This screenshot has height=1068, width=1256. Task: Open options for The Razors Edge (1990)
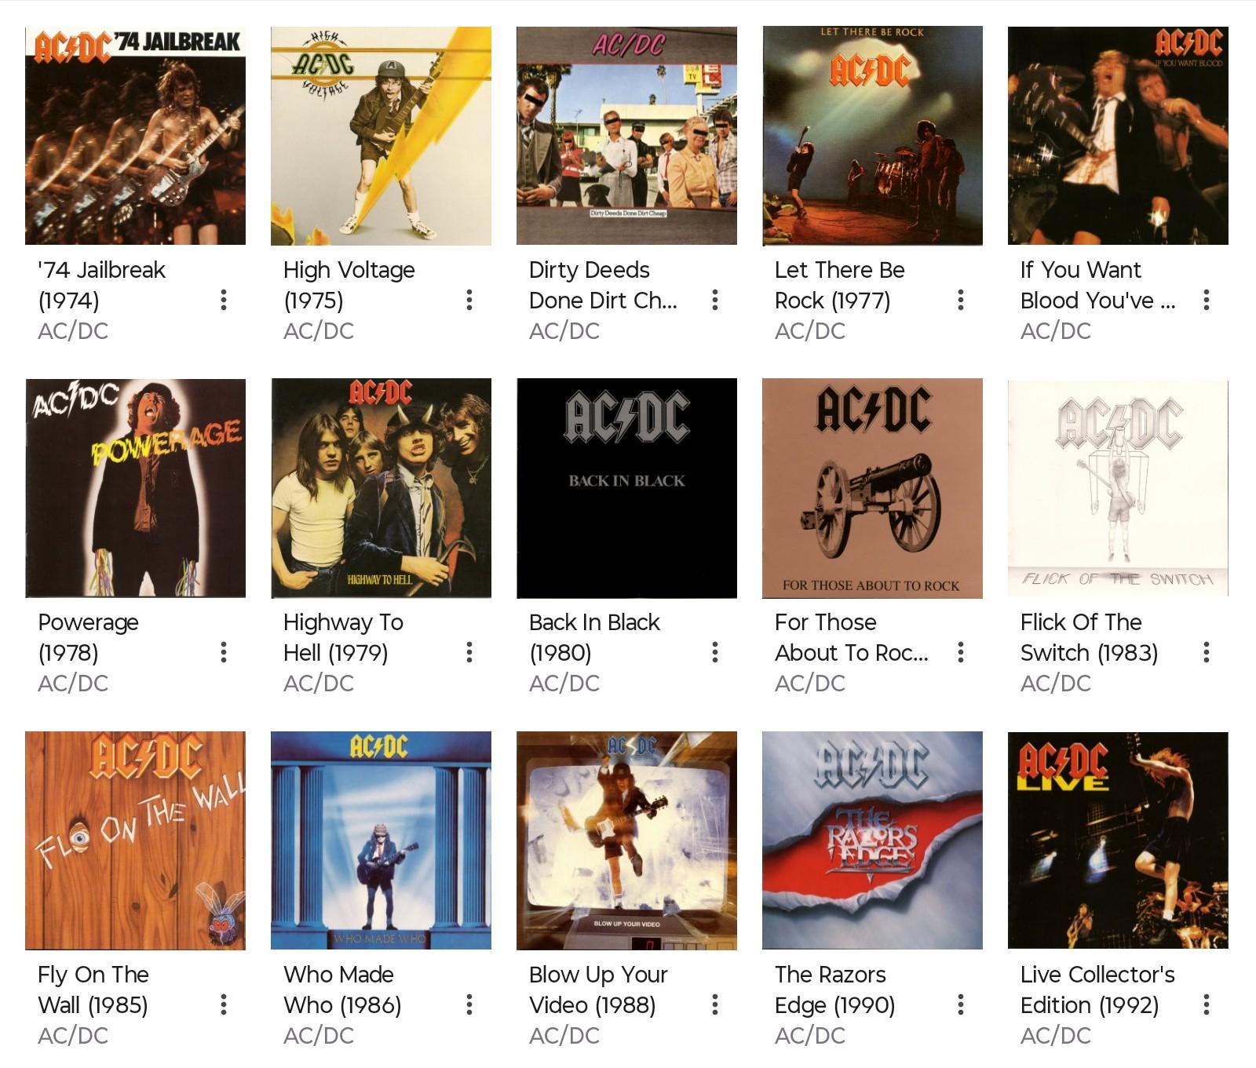pyautogui.click(x=961, y=1004)
